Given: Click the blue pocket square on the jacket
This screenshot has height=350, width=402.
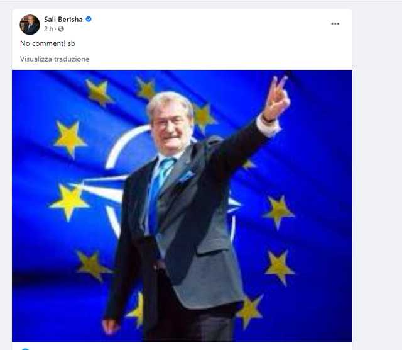Looking at the screenshot, I should (x=187, y=176).
